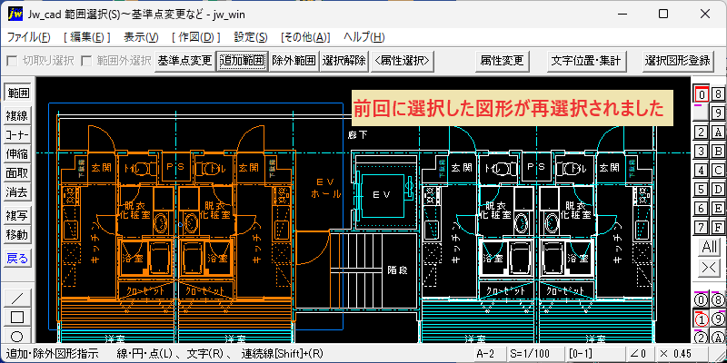Viewport: 727px width, 363px height.
Task: Select the rectangle drawing tool icon
Action: pos(17,317)
